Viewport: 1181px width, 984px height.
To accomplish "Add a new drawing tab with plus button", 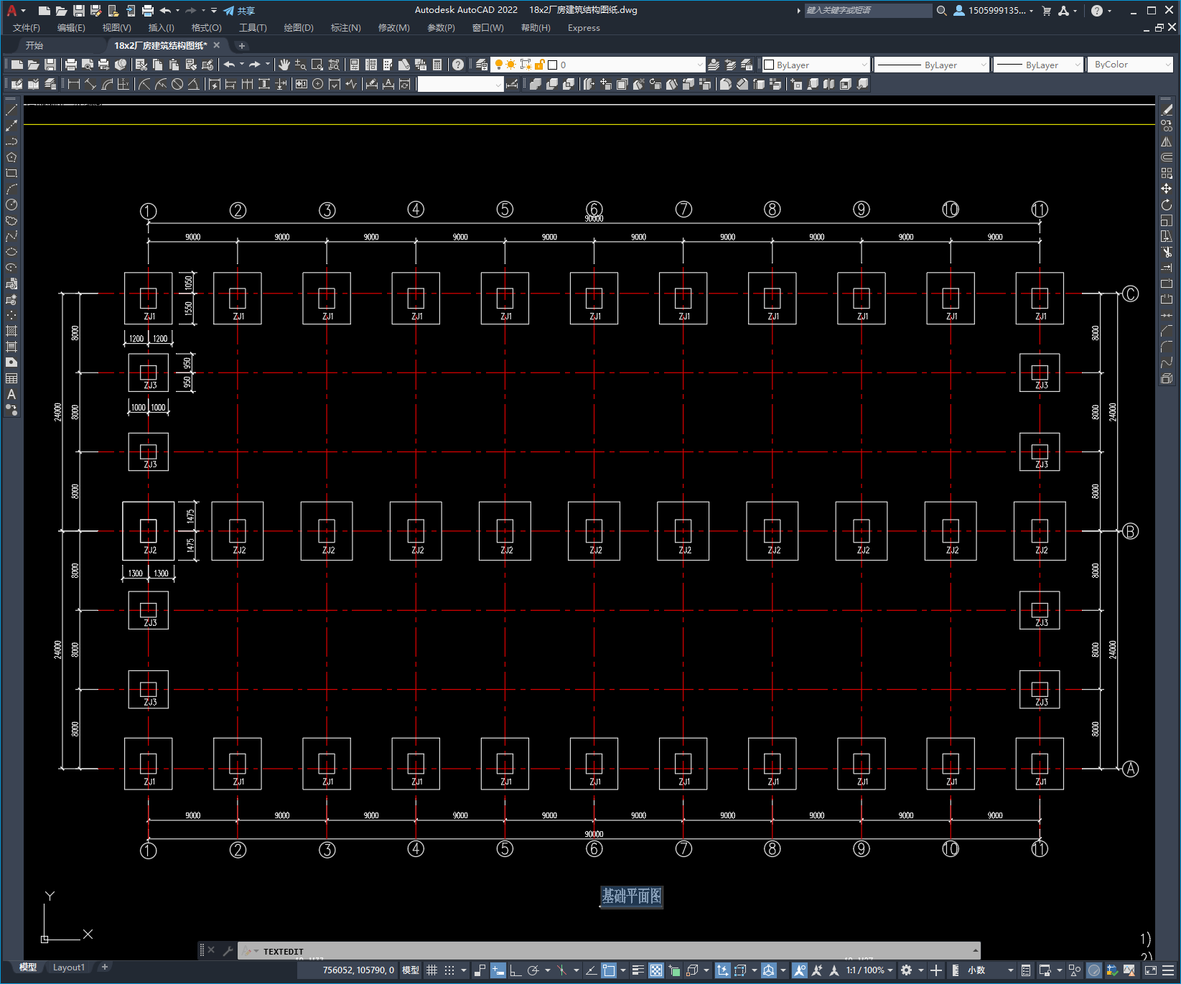I will 242,45.
